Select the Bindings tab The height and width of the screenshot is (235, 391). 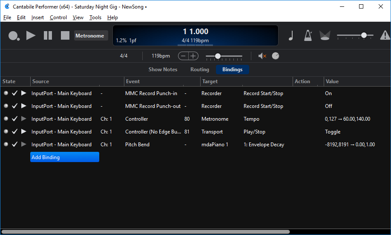(233, 70)
